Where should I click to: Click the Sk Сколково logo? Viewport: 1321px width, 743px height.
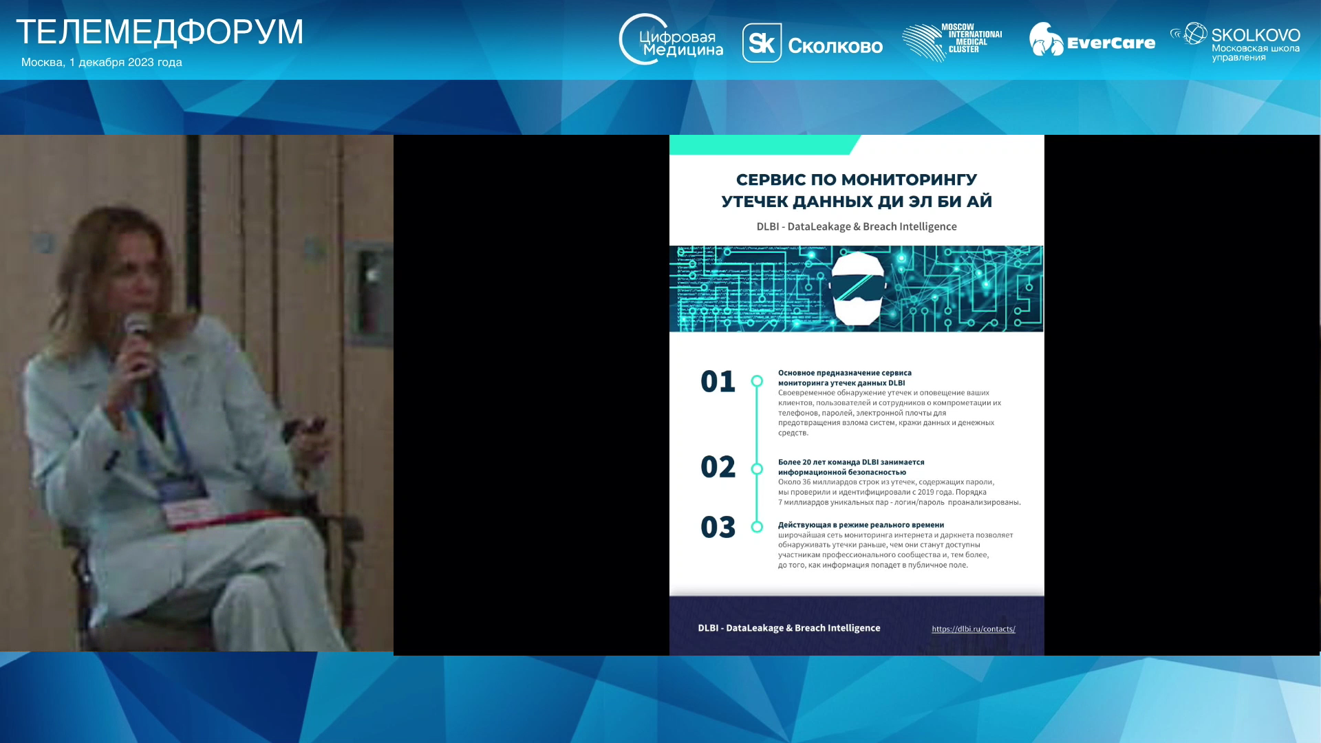click(812, 43)
